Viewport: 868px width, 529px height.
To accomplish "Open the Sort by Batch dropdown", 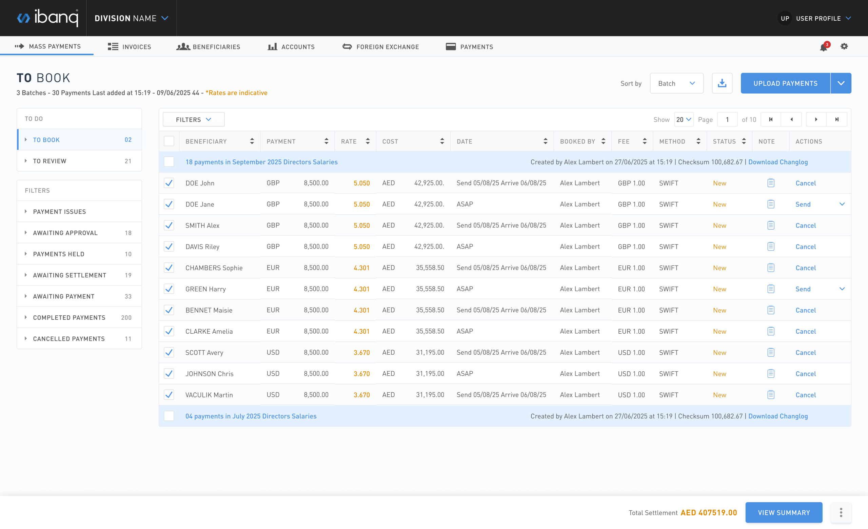I will pos(676,83).
